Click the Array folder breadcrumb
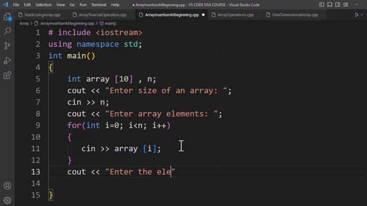The width and height of the screenshot is (367, 206). click(x=24, y=23)
